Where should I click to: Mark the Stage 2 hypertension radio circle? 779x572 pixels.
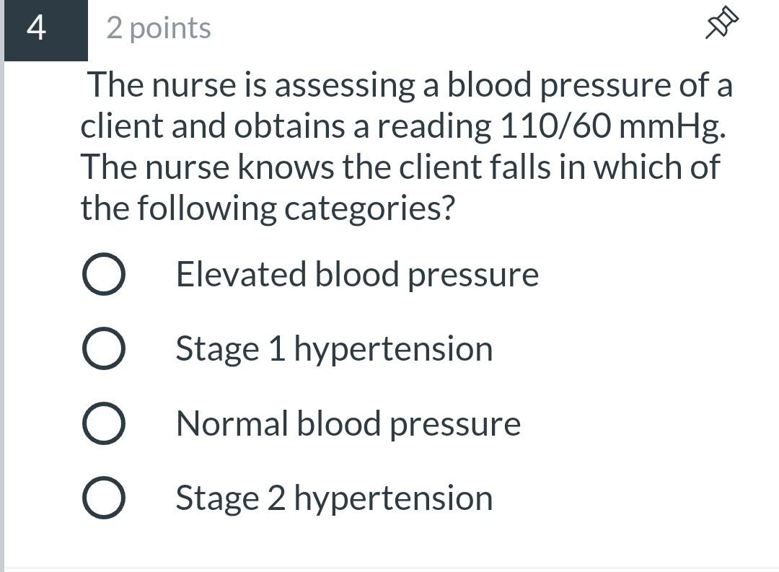[x=103, y=498]
